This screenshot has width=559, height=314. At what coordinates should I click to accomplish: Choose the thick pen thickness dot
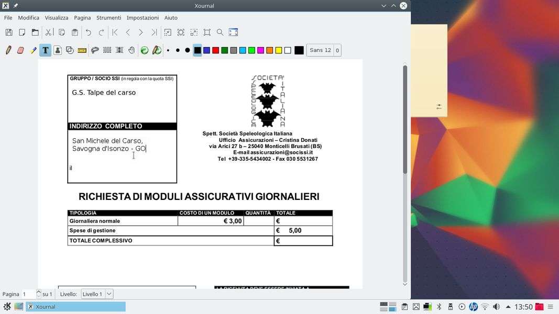click(x=187, y=50)
